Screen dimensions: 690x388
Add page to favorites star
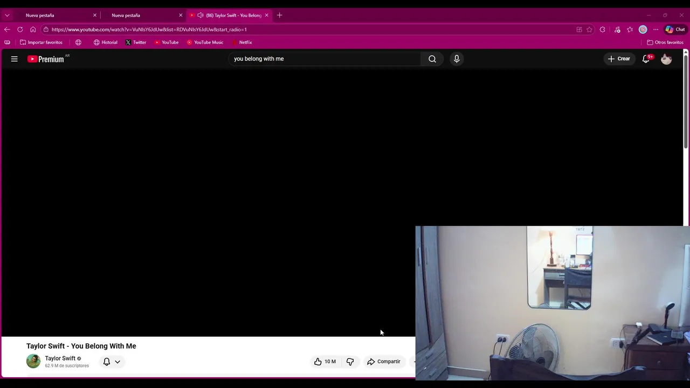point(589,30)
